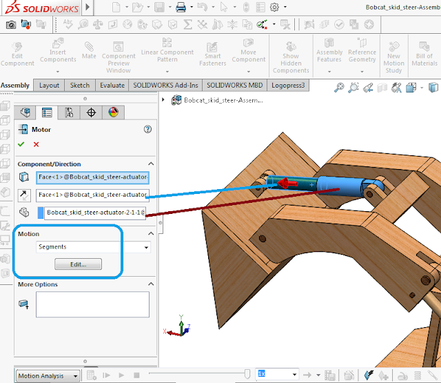The height and width of the screenshot is (383, 441).
Task: Open the FeatureManager design tree tab
Action: (x=25, y=112)
